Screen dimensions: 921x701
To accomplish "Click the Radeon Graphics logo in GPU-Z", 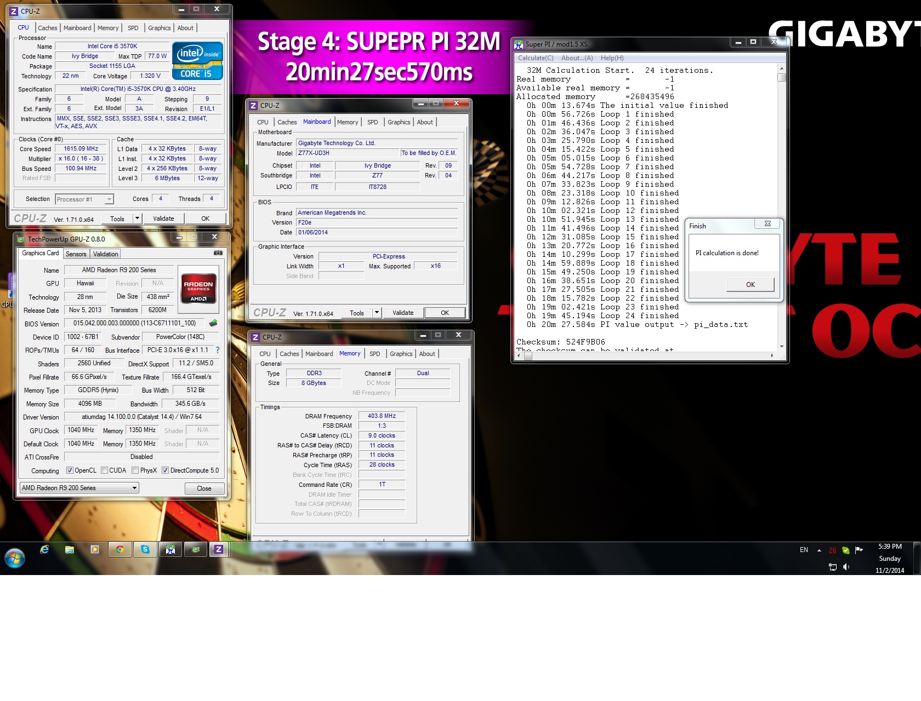I will (198, 288).
